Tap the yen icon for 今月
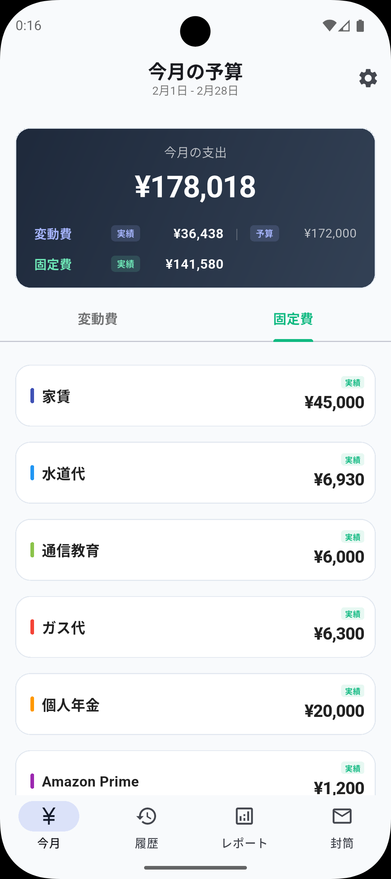The width and height of the screenshot is (391, 879). click(49, 816)
